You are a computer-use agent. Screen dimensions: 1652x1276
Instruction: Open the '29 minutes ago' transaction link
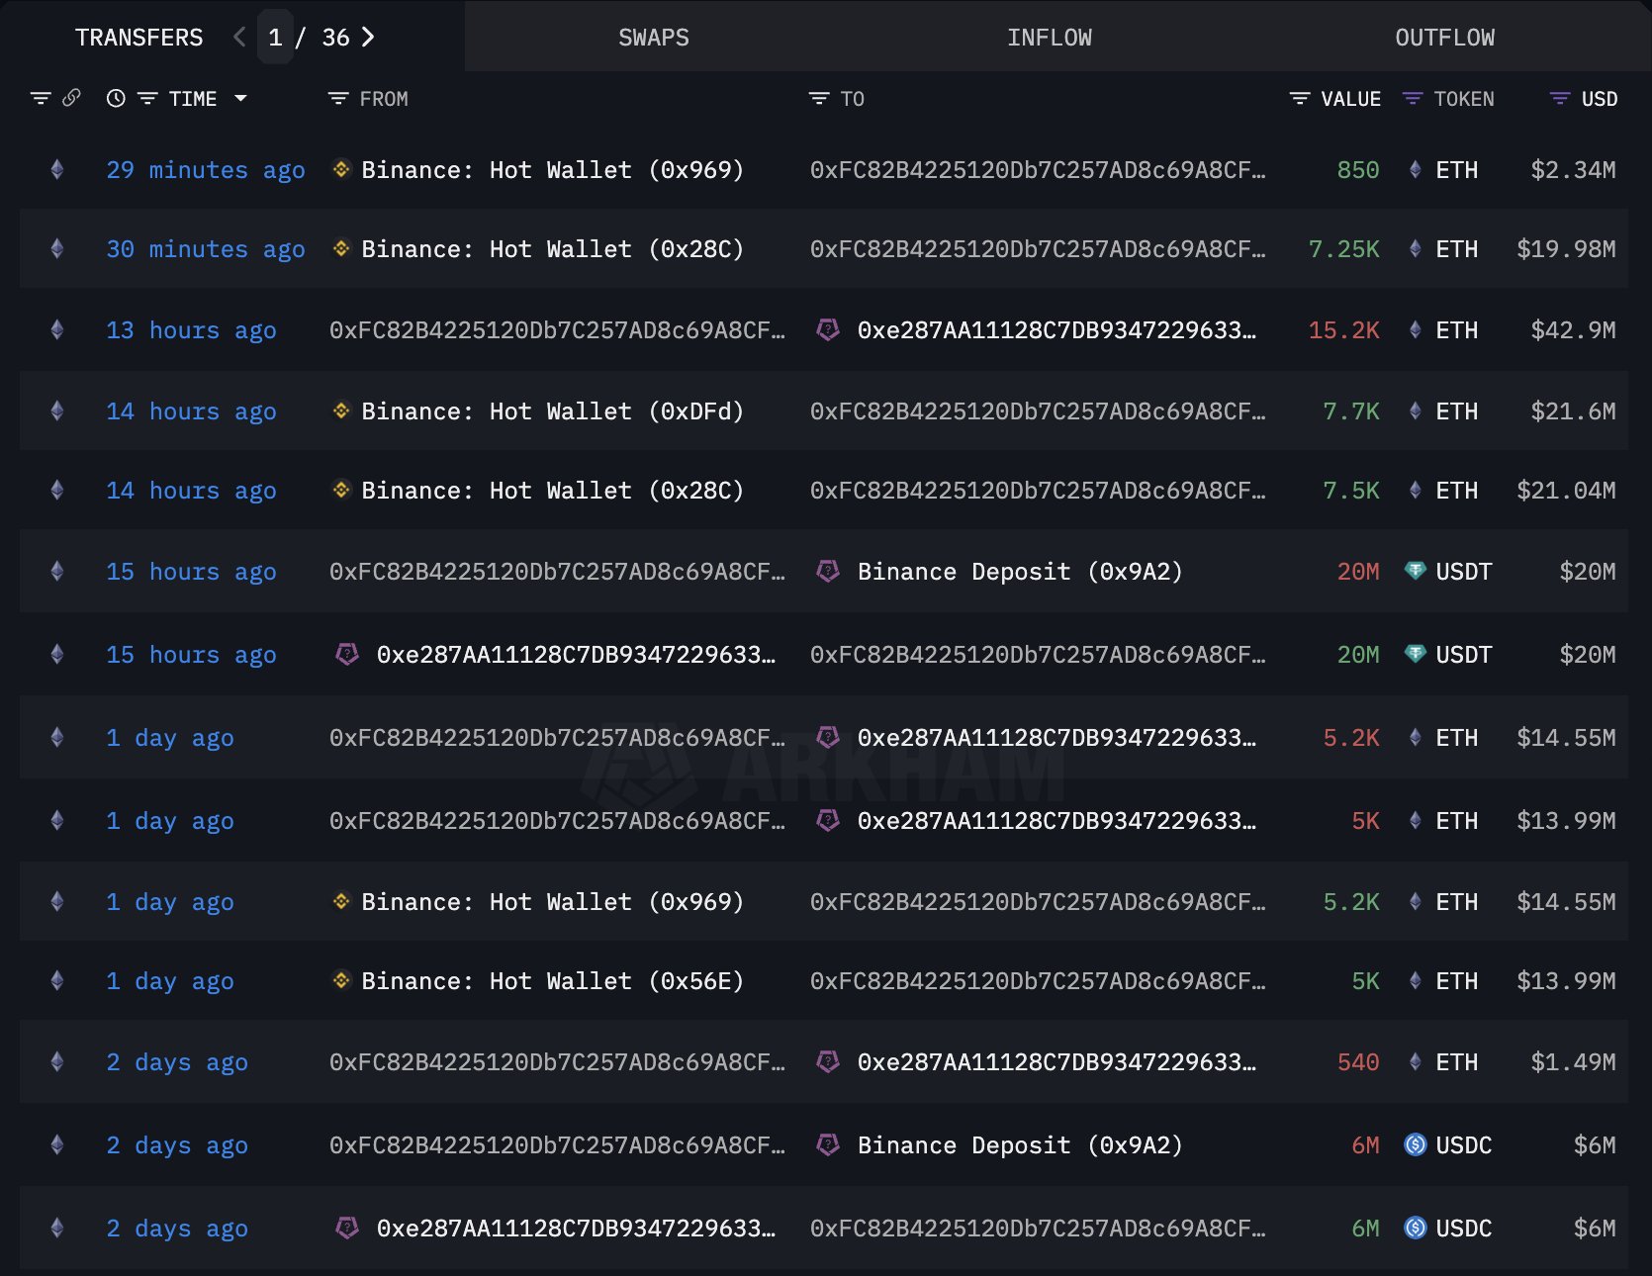point(206,170)
